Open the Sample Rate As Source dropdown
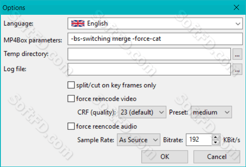 [138, 140]
